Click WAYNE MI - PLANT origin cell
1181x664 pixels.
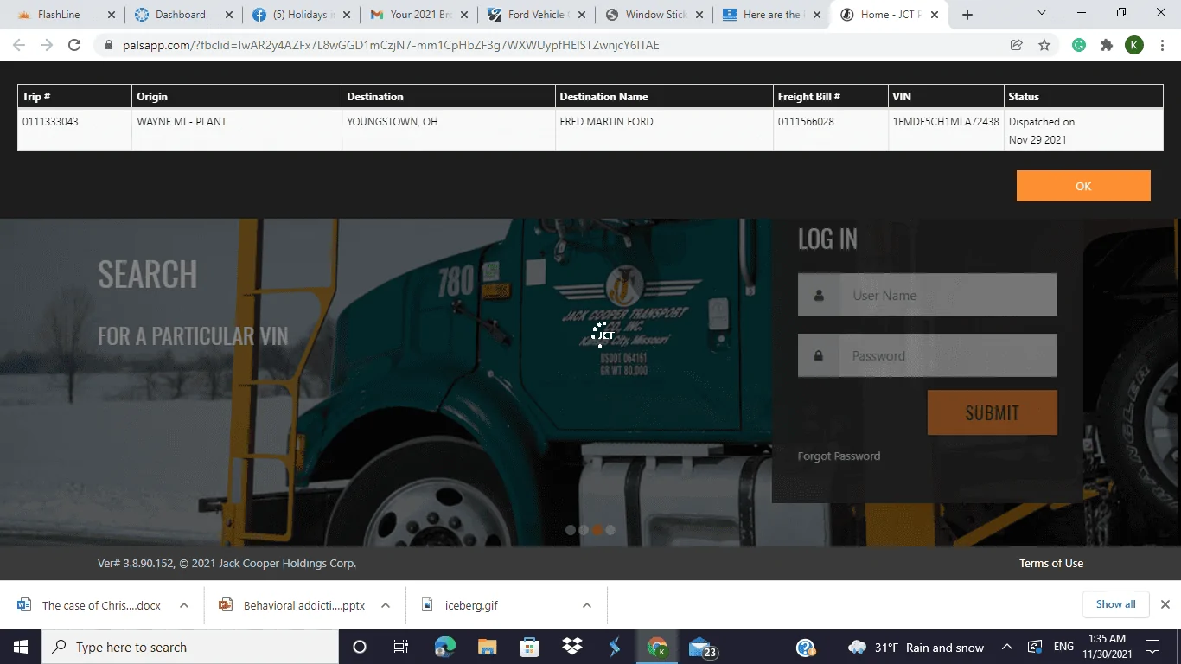coord(237,130)
